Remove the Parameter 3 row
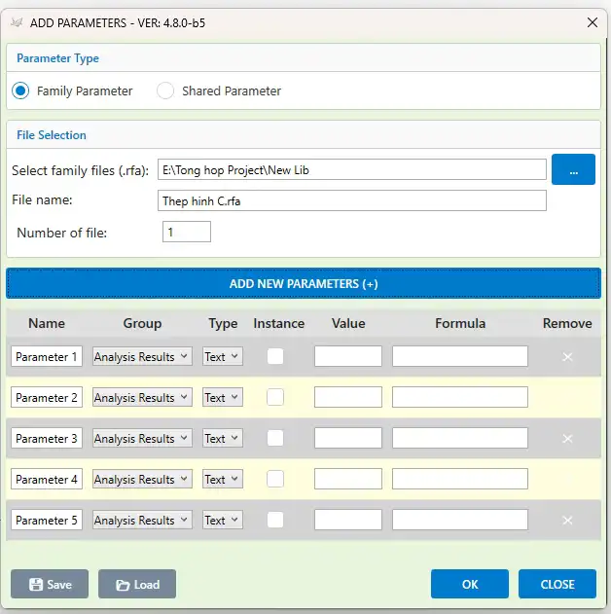611x614 pixels. point(567,439)
